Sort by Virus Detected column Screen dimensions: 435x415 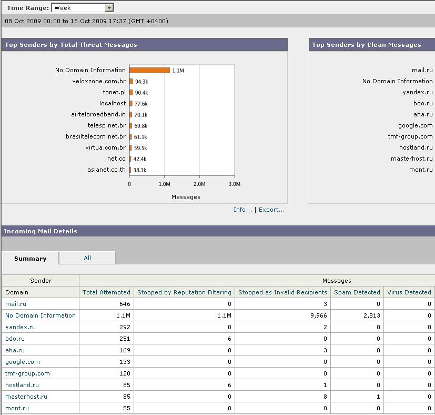pyautogui.click(x=409, y=292)
